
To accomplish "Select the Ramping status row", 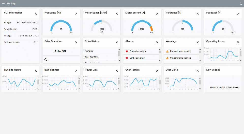I will coord(101,51).
